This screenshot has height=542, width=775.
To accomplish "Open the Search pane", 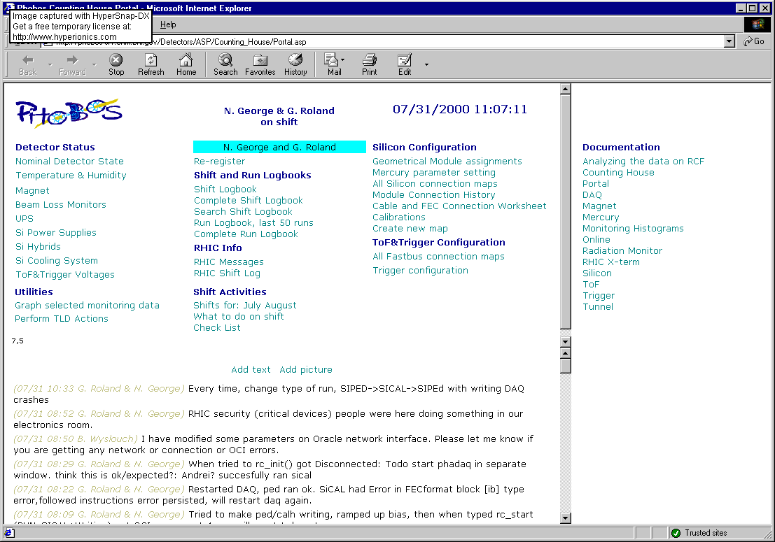I will tap(225, 65).
